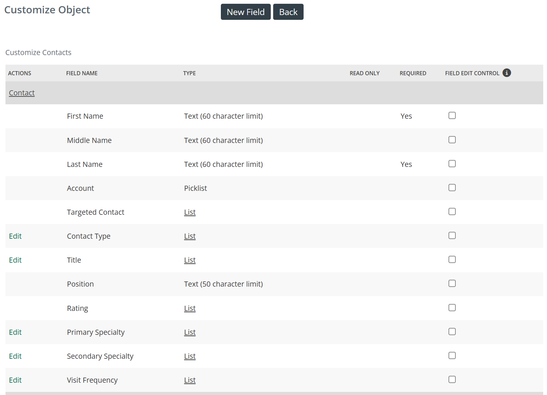Tick the Secondary Specialty field edit checkbox

point(452,355)
